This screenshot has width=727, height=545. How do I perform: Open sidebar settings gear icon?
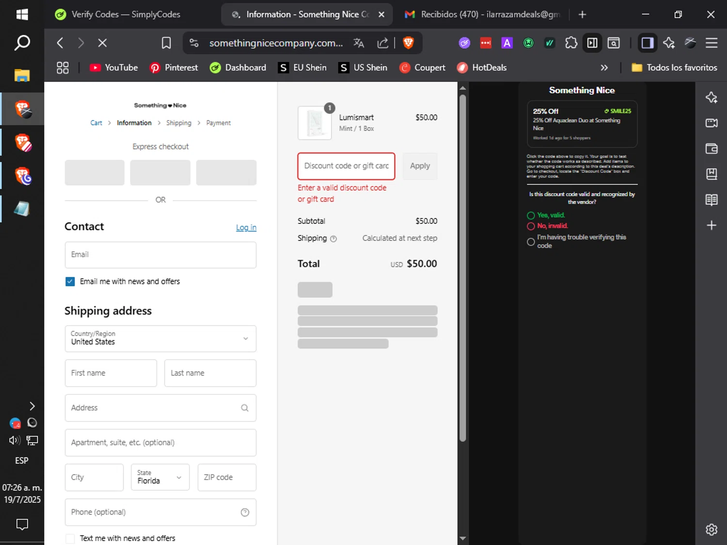coord(711,529)
